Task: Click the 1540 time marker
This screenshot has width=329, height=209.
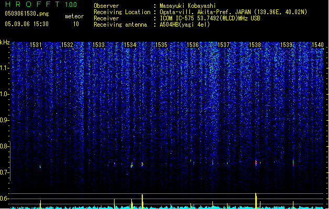Action: 317,45
